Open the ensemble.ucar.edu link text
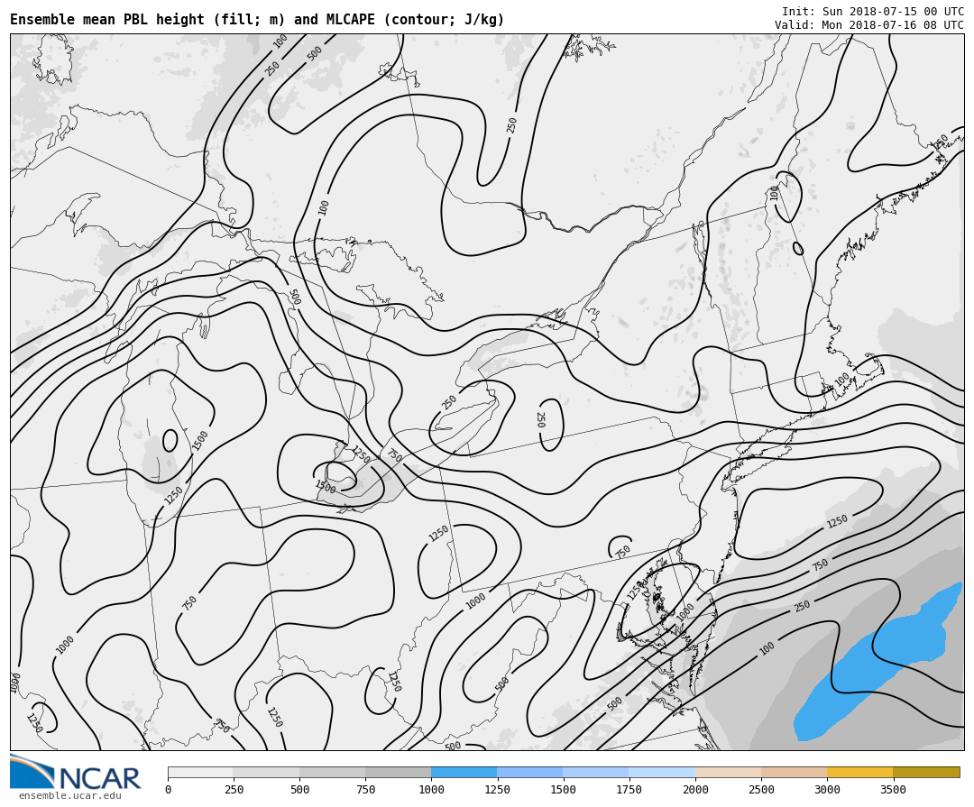The width and height of the screenshot is (974, 807). click(69, 796)
